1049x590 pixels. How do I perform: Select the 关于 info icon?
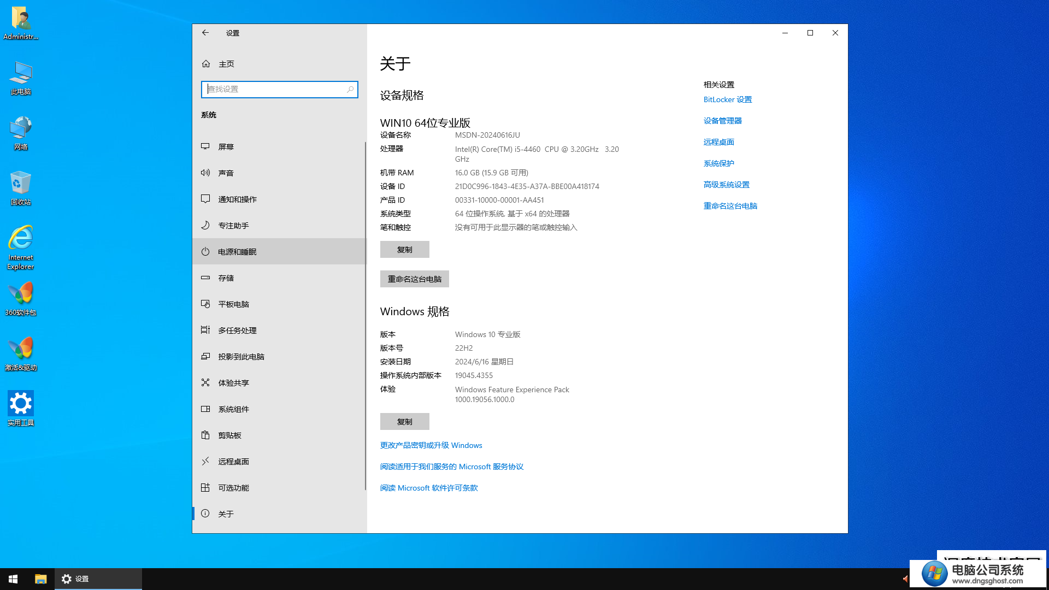coord(205,514)
